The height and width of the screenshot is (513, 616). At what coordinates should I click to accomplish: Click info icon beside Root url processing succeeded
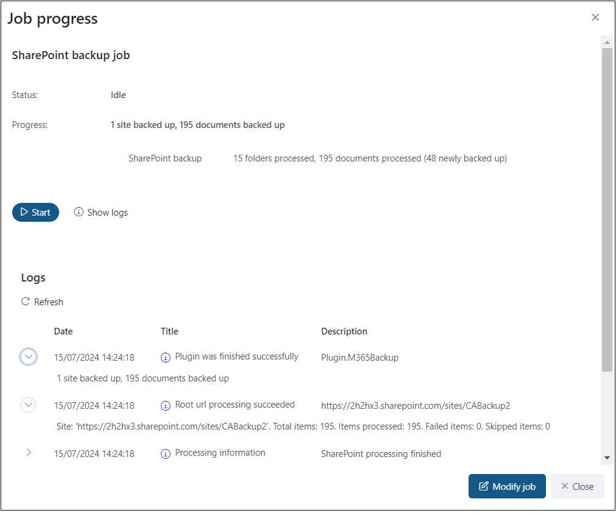click(x=165, y=406)
